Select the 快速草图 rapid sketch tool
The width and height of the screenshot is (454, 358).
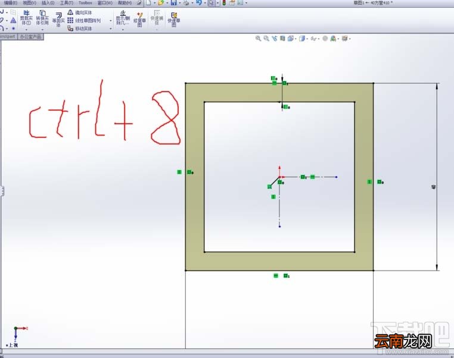tap(174, 20)
